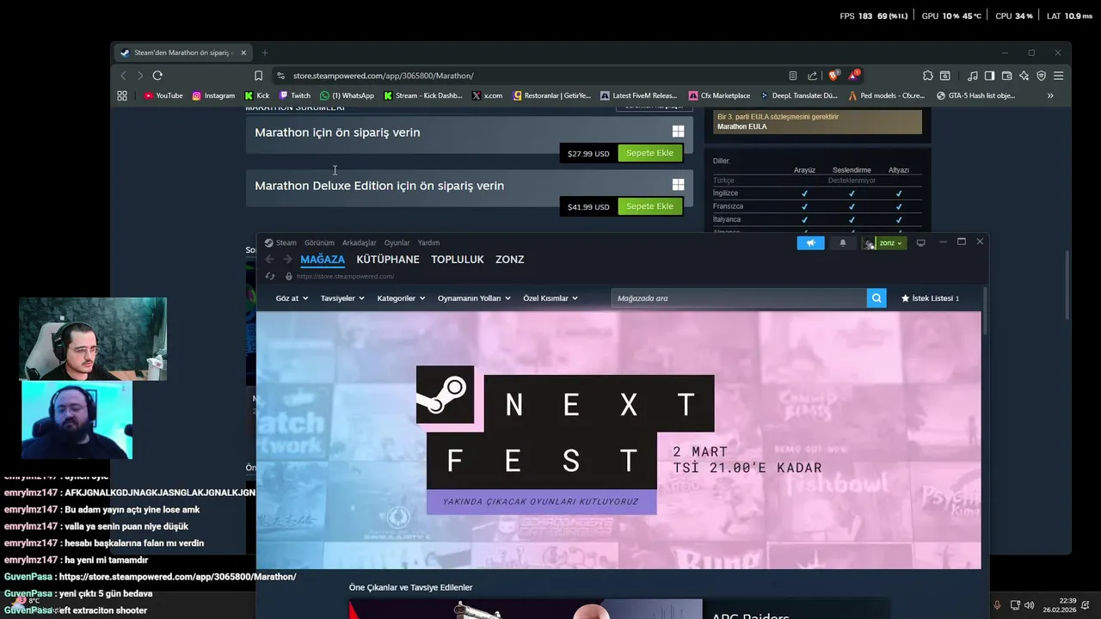Show more bookmarks chevron
Image resolution: width=1101 pixels, height=619 pixels.
coord(1050,95)
